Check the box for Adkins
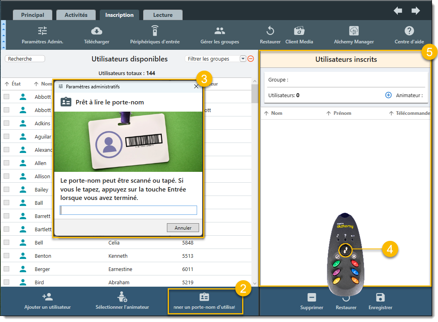Viewport: 438px width, 322px height. [6, 123]
